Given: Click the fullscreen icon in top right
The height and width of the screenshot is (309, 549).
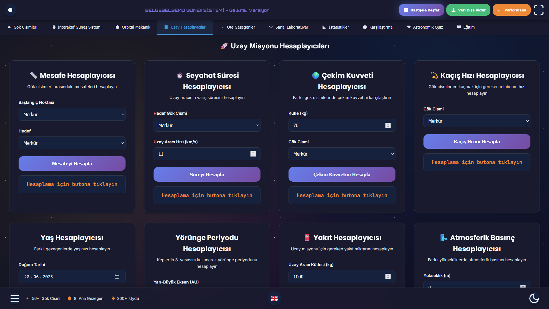Looking at the screenshot, I should [x=538, y=10].
